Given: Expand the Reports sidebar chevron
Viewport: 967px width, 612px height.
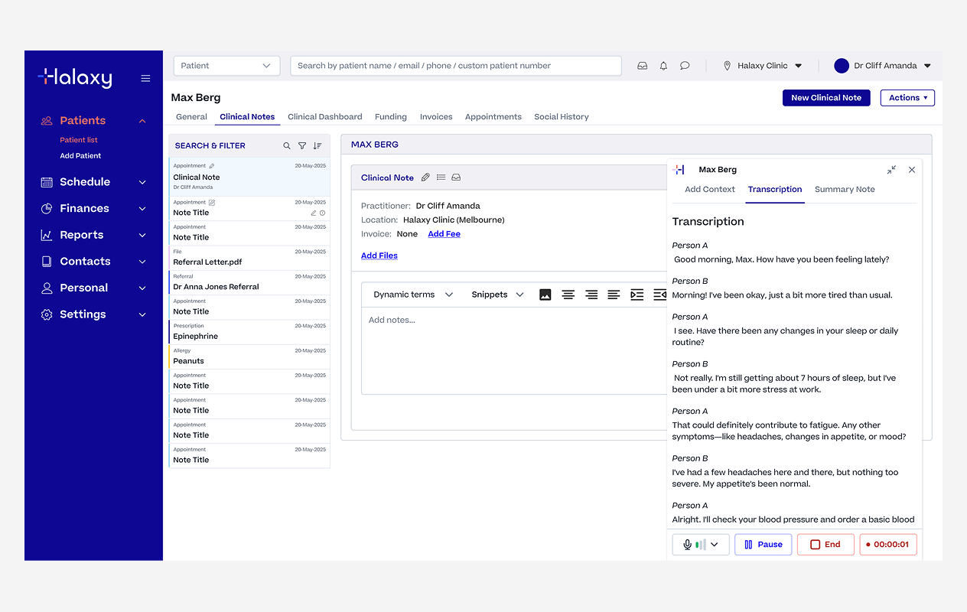Looking at the screenshot, I should coord(142,236).
